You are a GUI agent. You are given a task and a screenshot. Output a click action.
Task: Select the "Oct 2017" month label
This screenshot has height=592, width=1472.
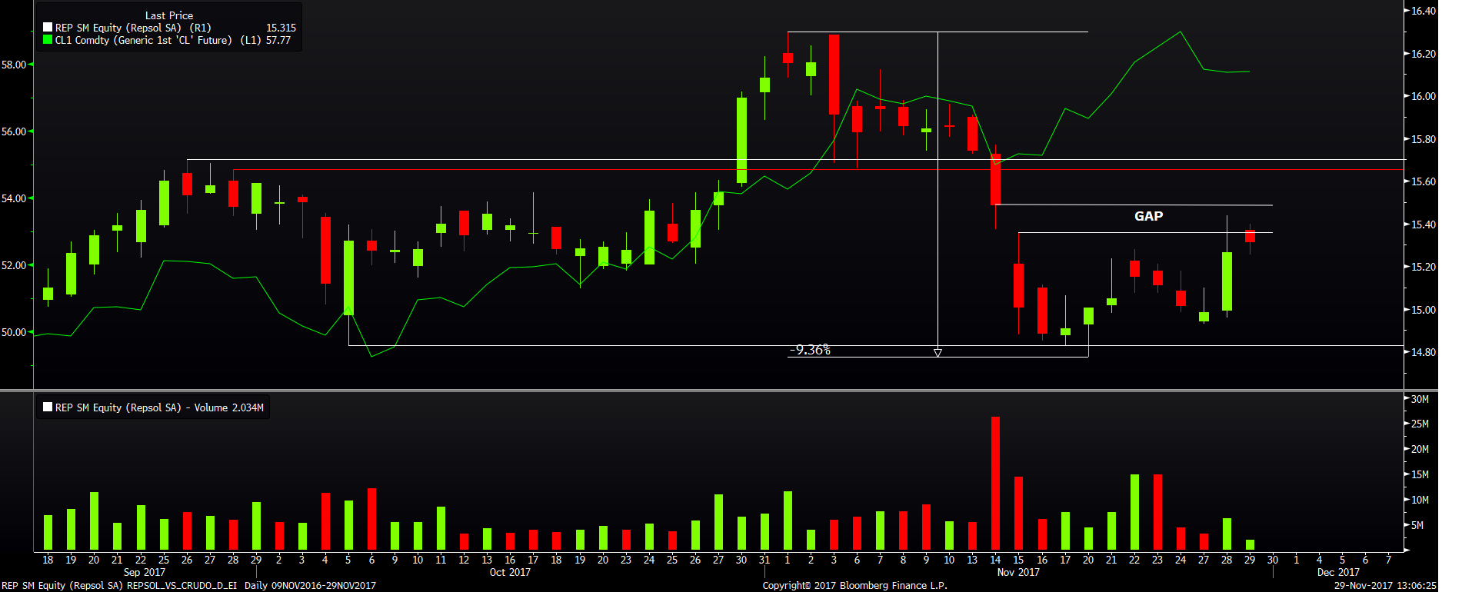[x=510, y=572]
